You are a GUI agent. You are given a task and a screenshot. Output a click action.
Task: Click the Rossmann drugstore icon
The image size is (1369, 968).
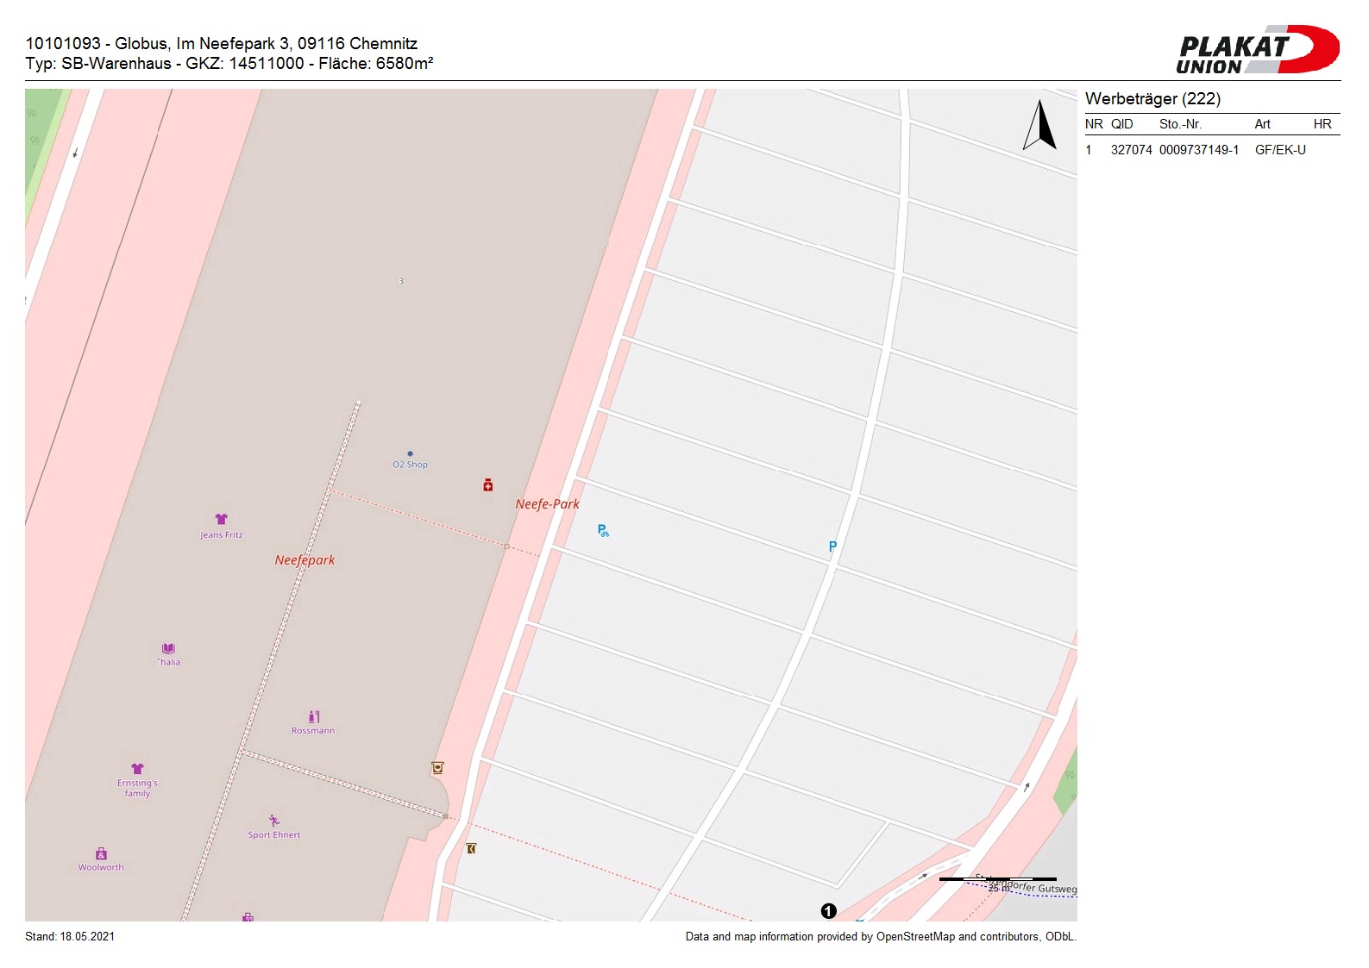(314, 716)
